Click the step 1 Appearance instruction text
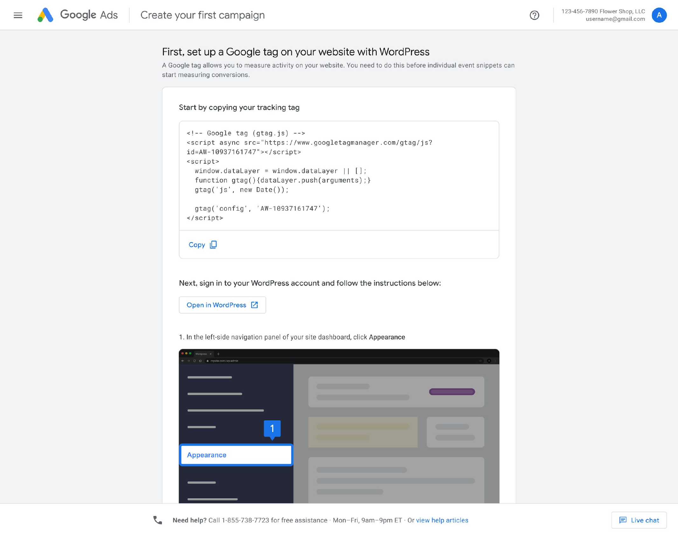 pos(292,337)
